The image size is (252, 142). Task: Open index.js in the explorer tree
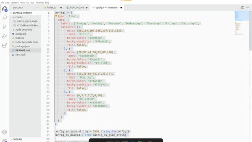pos(20,38)
